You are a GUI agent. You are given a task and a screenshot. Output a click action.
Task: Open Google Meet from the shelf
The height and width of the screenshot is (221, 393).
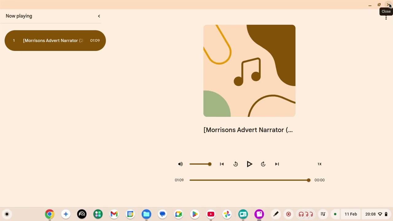point(178,214)
